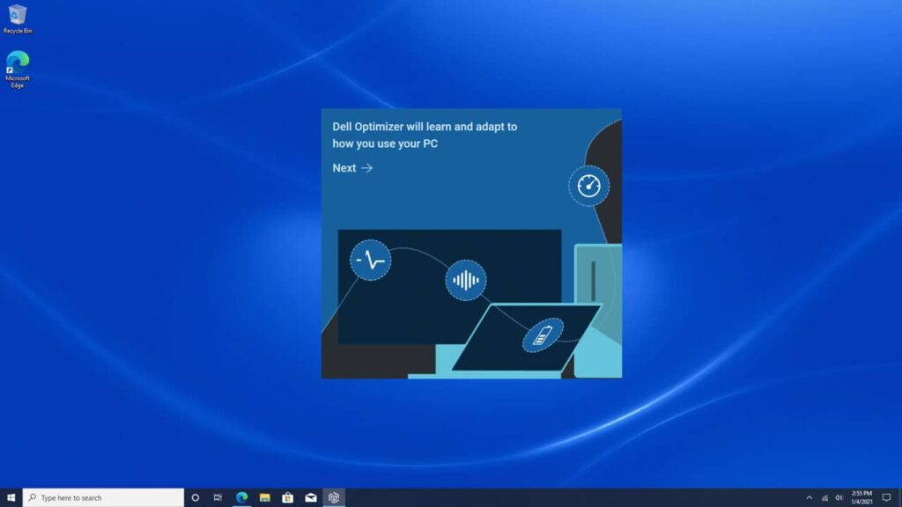Image resolution: width=902 pixels, height=507 pixels.
Task: Click the audio waveform icon in the illustration
Action: pyautogui.click(x=466, y=280)
